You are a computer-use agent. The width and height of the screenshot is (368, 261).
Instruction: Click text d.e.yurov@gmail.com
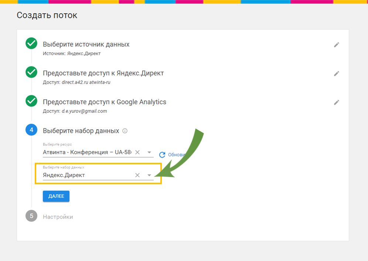[84, 111]
